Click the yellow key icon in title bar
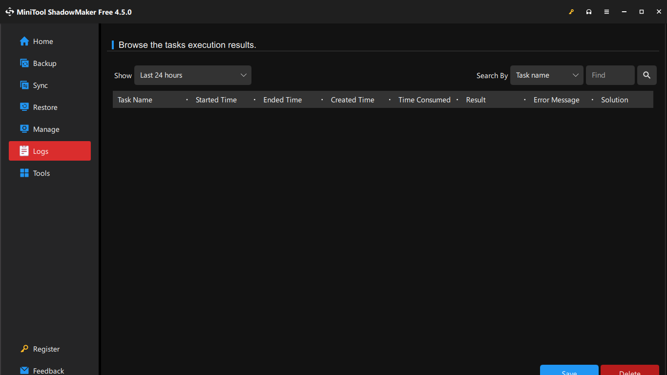Screen dimensions: 667x375 point(571,12)
